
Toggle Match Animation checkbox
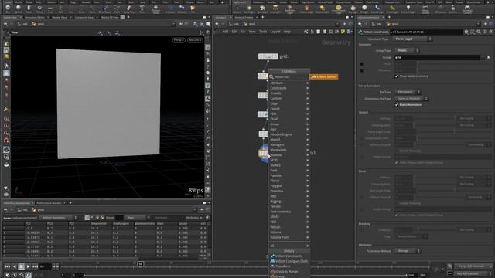[x=397, y=105]
